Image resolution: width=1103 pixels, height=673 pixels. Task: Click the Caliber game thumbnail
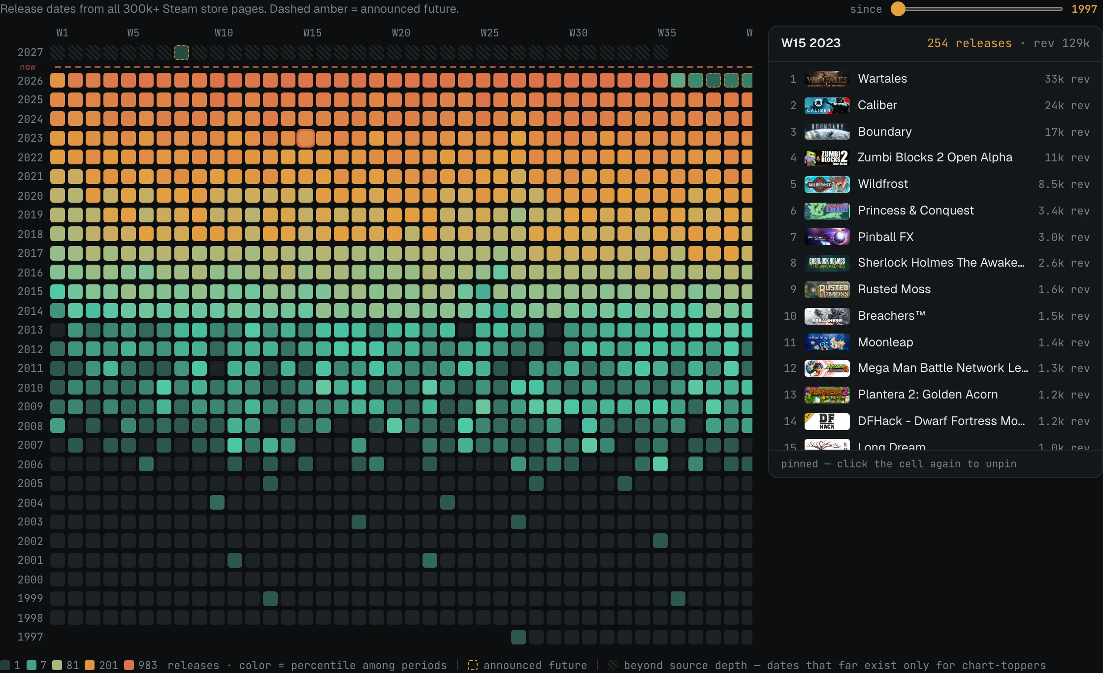[x=827, y=105]
